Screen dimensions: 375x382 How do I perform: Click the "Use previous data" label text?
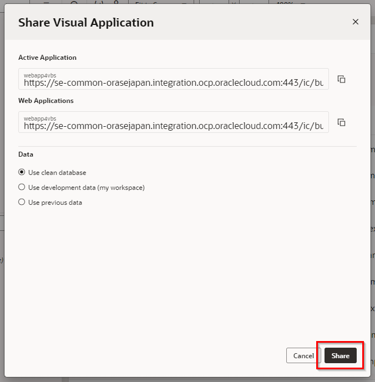coord(55,203)
